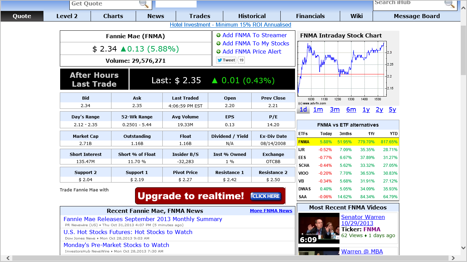Image resolution: width=467 pixels, height=262 pixels.
Task: Click the DWAS ETF row label
Action: [304, 189]
